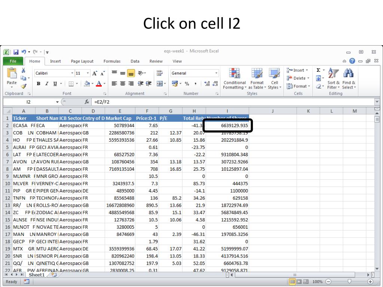Screen dimensions: 383x287
Task: Adjust the zoom slider handle
Action: (x=349, y=281)
